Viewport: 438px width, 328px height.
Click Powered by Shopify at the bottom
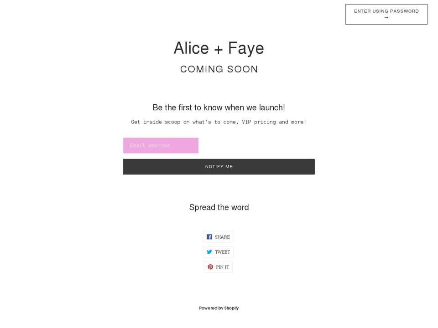(219, 307)
